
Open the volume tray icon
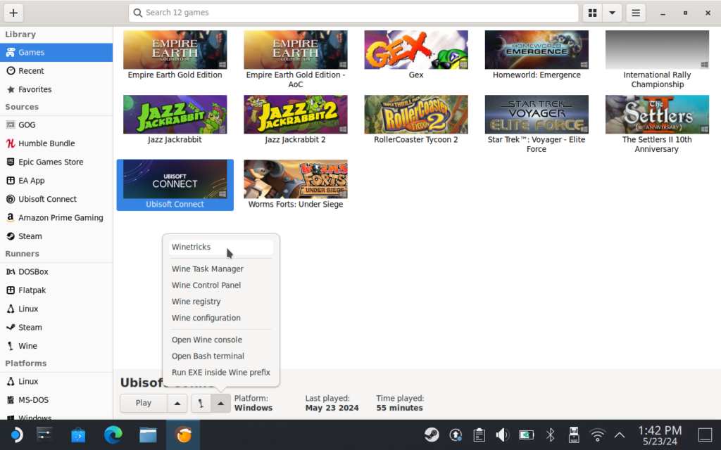coord(502,435)
